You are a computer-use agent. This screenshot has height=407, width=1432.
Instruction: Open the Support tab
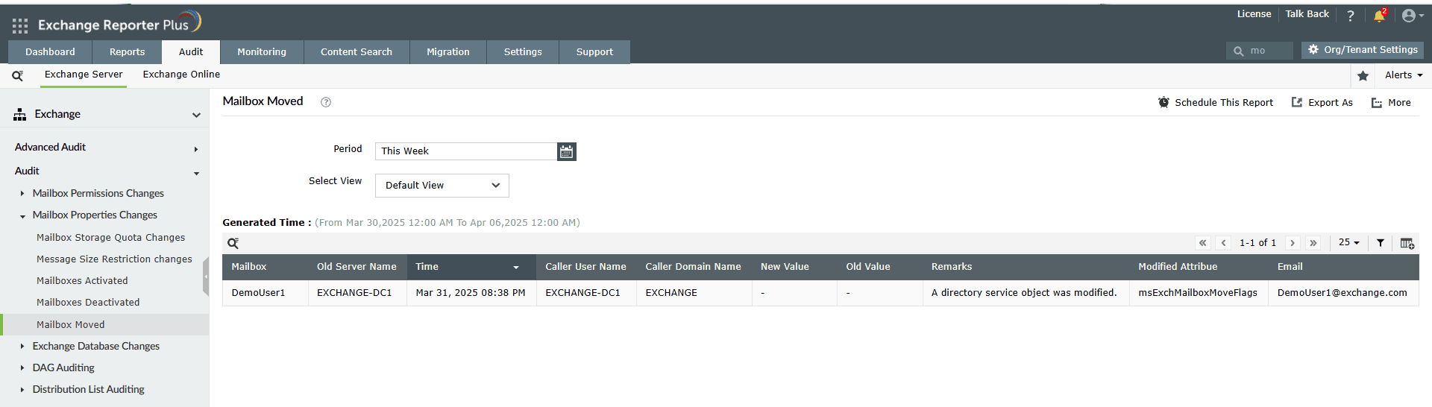pos(594,52)
